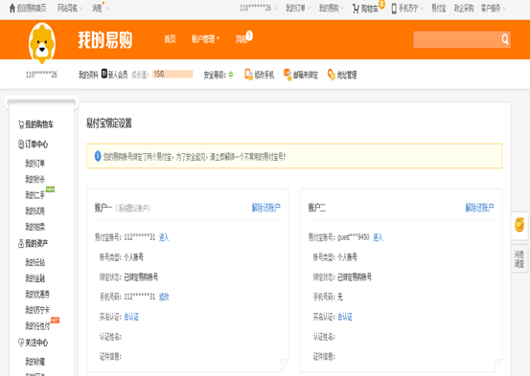Image resolution: width=530 pixels, height=376 pixels.
Task: Expand the 我的订单 dropdown in top bar
Action: [298, 8]
